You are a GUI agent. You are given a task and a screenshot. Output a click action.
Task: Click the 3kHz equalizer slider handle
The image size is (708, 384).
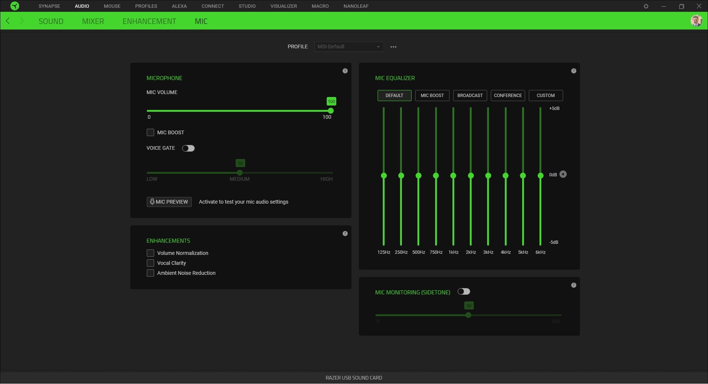coord(488,176)
